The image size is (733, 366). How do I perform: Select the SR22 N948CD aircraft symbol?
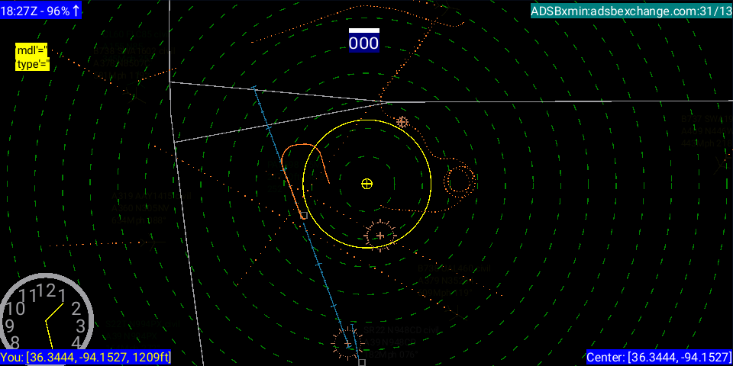pyautogui.click(x=347, y=344)
